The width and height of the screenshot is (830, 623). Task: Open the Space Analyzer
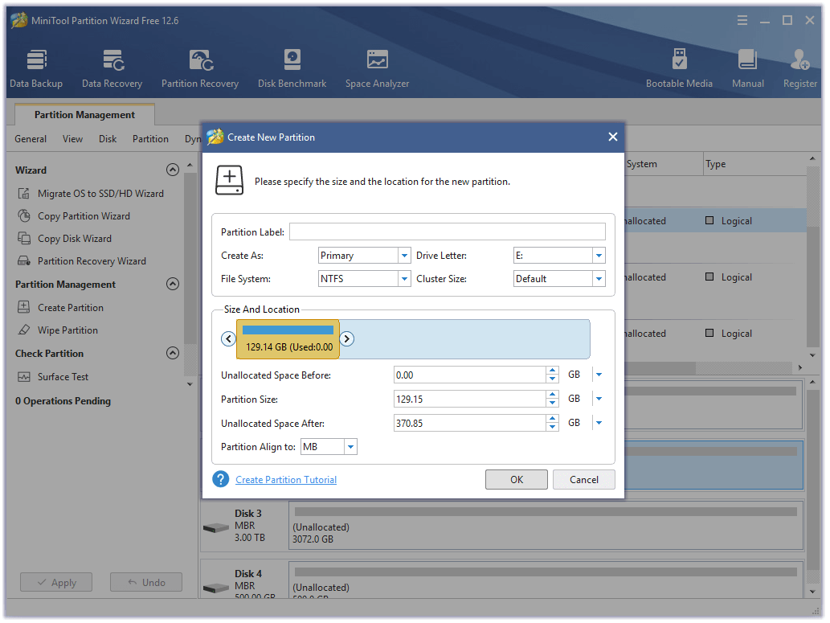pos(377,68)
